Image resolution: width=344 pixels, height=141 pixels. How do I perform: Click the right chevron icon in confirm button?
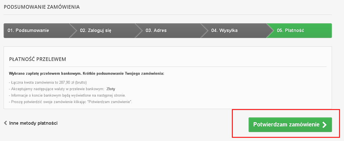coord(324,125)
